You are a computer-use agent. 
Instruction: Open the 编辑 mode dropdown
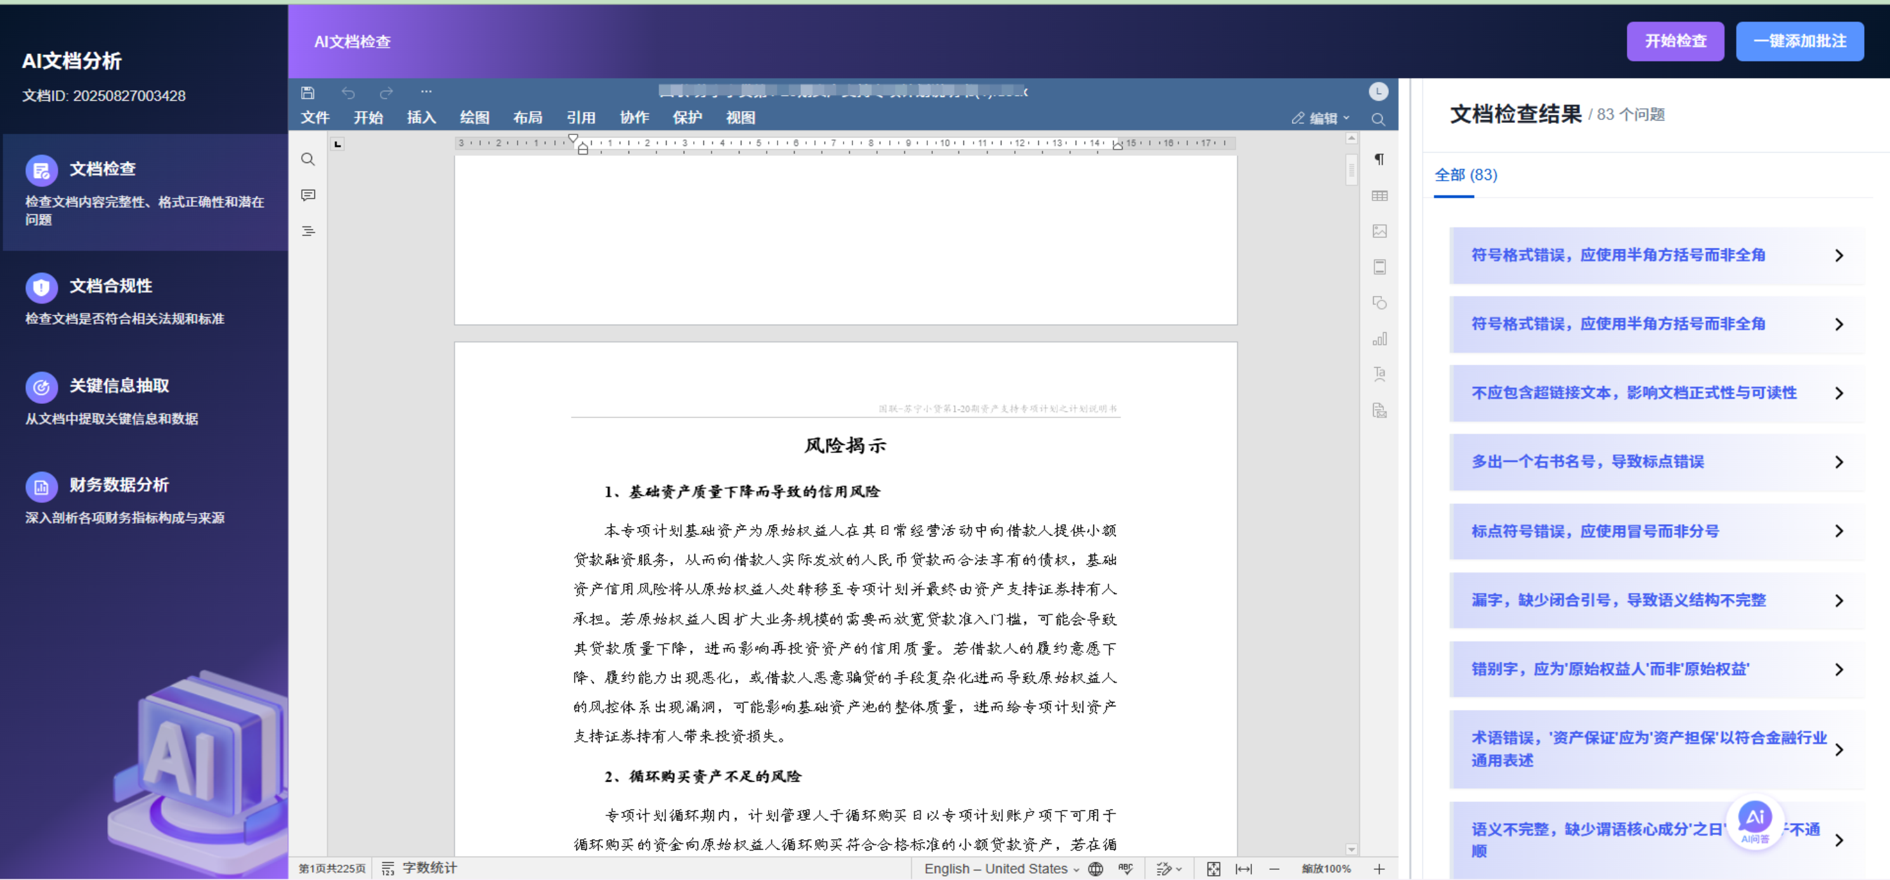[x=1321, y=118]
